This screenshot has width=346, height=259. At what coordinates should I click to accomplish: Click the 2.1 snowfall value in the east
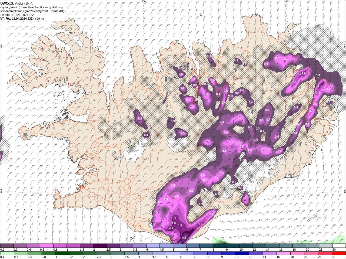pos(320,86)
